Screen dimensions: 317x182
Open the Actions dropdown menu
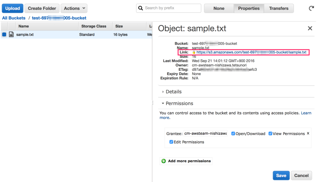coord(74,8)
